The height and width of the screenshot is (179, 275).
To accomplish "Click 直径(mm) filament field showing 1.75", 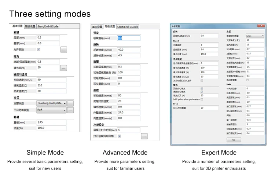I will coord(51,122).
